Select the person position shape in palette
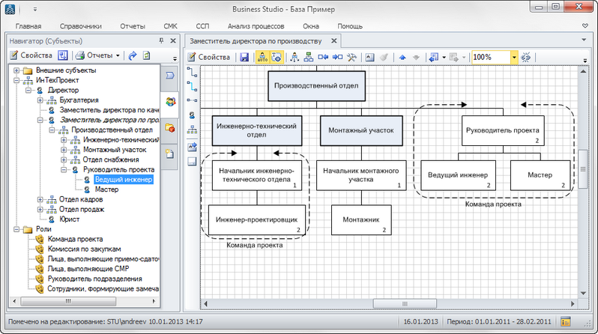This screenshot has width=598, height=334. pos(192,115)
